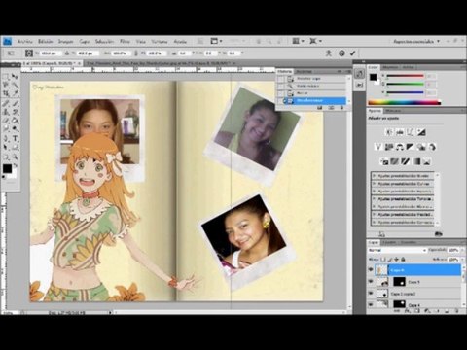The height and width of the screenshot is (350, 467).
Task: Toggle lock transparent pixels
Action: (x=382, y=260)
